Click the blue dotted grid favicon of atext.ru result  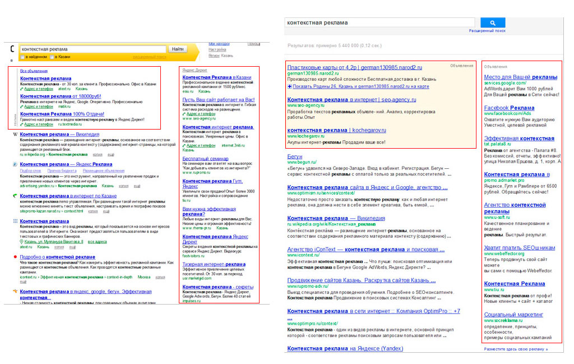[15, 222]
